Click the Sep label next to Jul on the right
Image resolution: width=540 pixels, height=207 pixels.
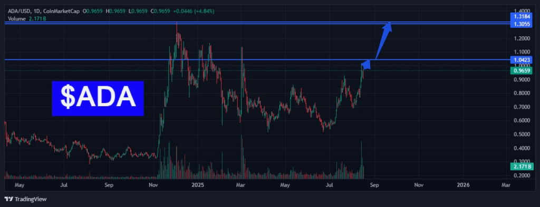[x=374, y=185]
